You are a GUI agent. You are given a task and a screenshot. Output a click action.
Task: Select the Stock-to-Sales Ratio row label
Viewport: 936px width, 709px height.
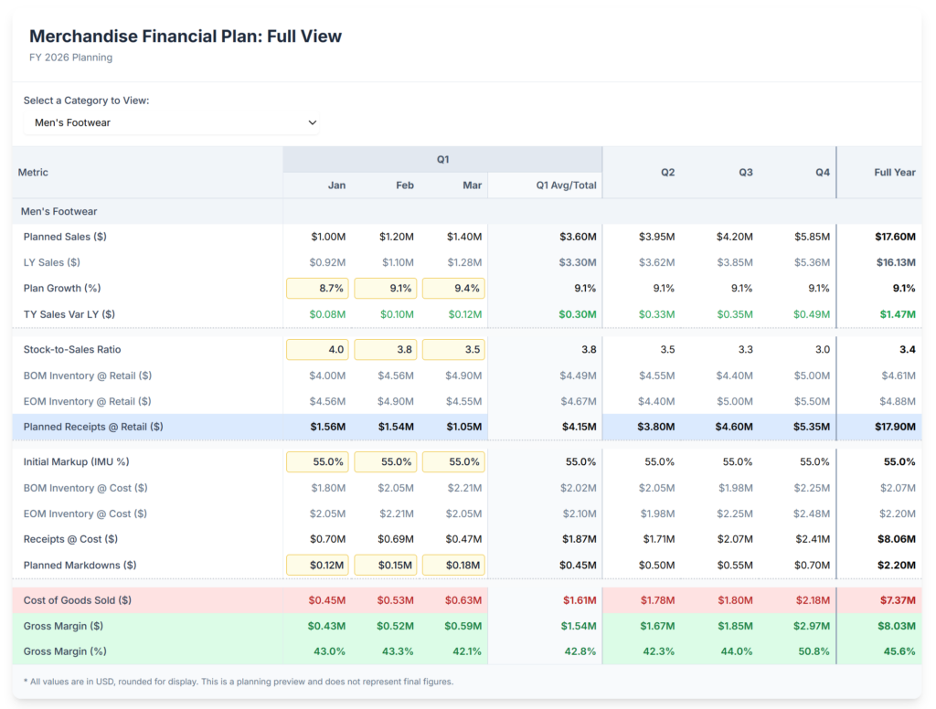(72, 350)
